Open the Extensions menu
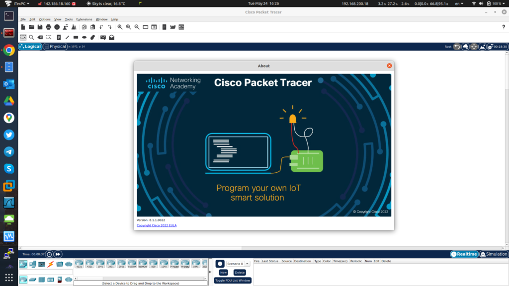The width and height of the screenshot is (509, 286). point(84,19)
